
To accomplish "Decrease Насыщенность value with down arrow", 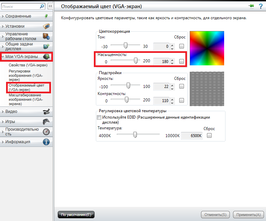I will pos(172,64).
